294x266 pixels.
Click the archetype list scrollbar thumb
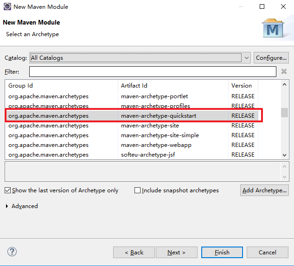284,113
